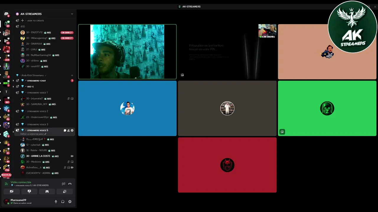Open Streamers Voice 5 channel settings gear
The width and height of the screenshot is (378, 212).
tap(72, 130)
